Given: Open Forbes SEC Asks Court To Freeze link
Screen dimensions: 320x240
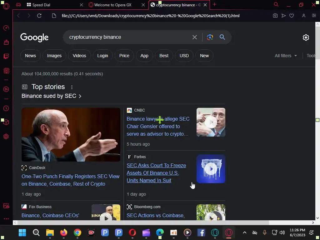Looking at the screenshot, I should pos(156,173).
